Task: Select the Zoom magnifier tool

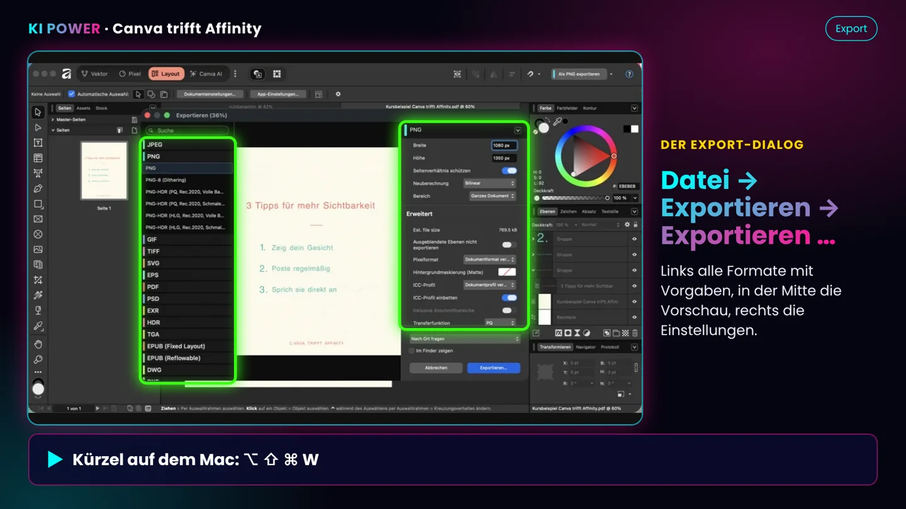Action: tap(38, 359)
